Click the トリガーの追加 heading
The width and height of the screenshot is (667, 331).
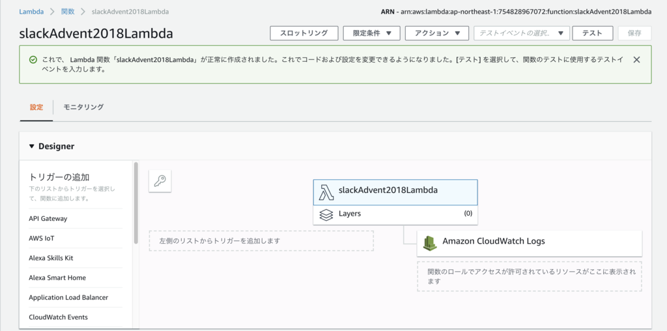[59, 177]
